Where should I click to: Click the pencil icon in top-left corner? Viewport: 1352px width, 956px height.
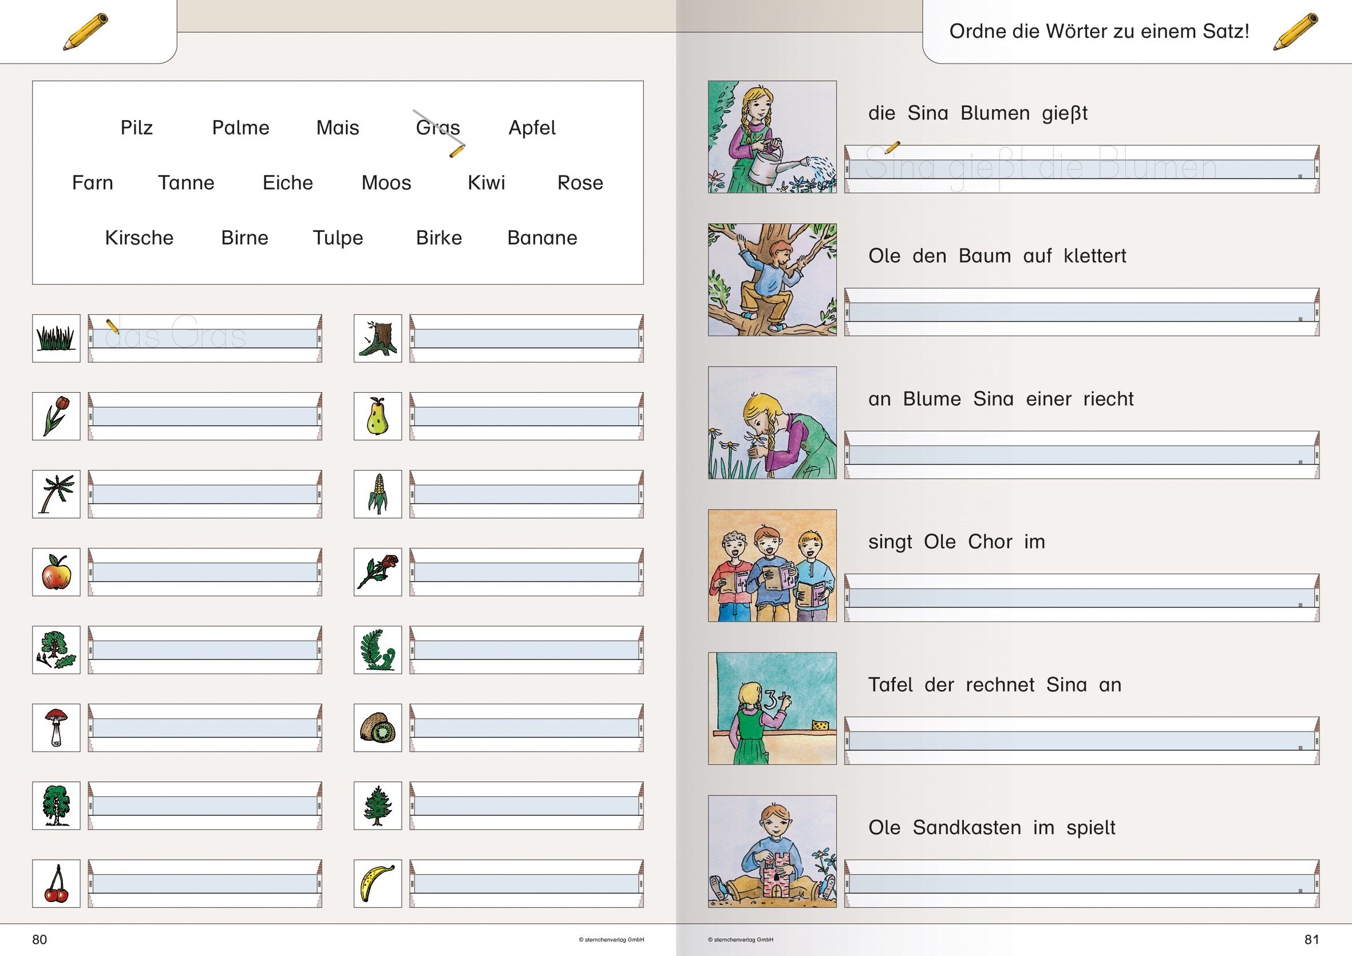coord(86,32)
